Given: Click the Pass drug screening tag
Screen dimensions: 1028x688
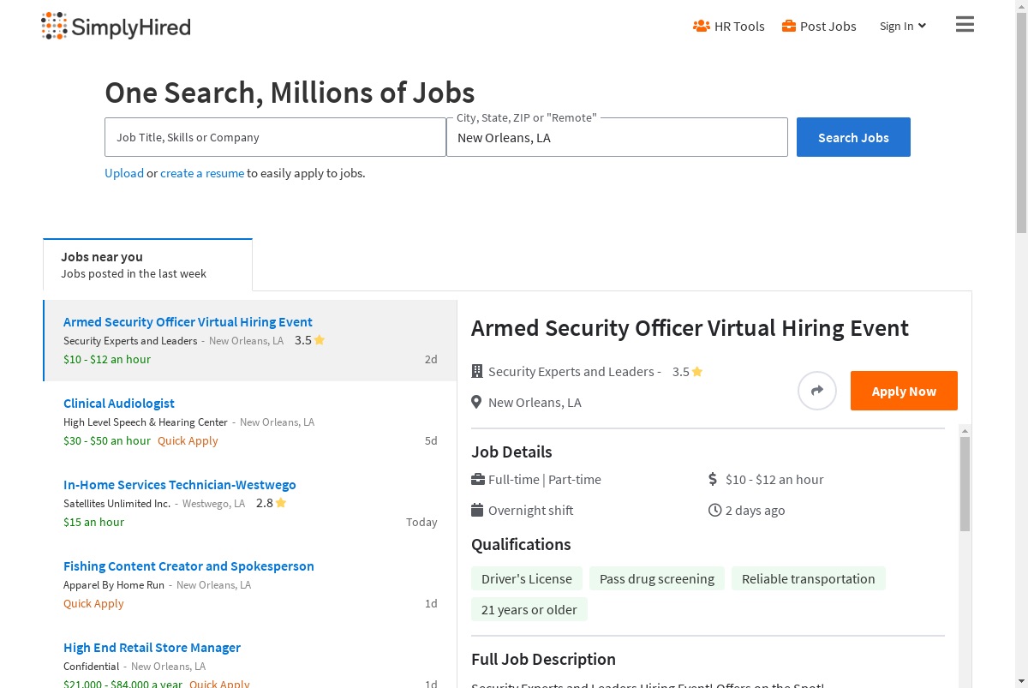Looking at the screenshot, I should click(657, 578).
